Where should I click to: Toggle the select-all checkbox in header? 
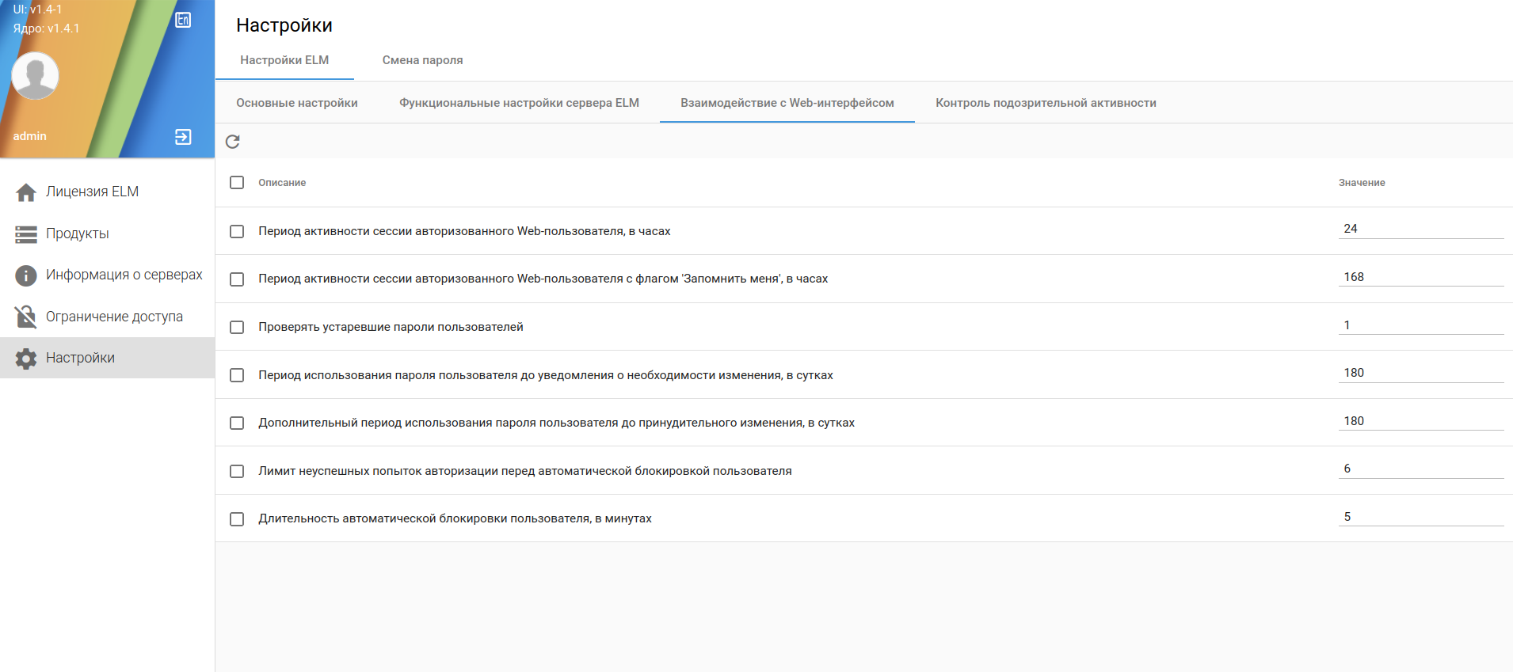pos(237,183)
